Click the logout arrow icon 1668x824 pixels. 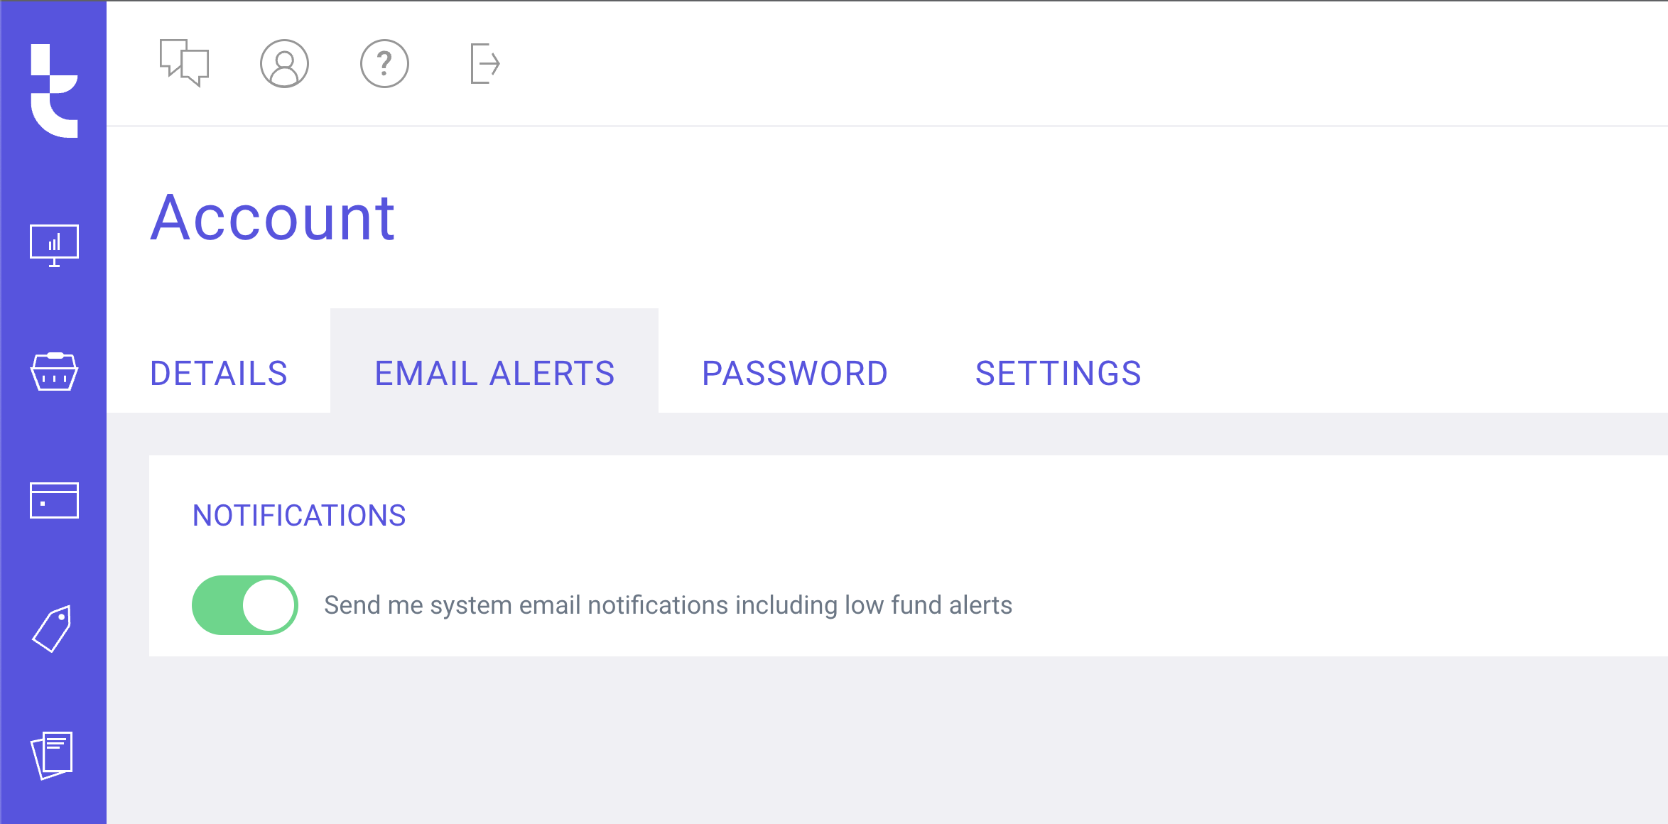(485, 63)
